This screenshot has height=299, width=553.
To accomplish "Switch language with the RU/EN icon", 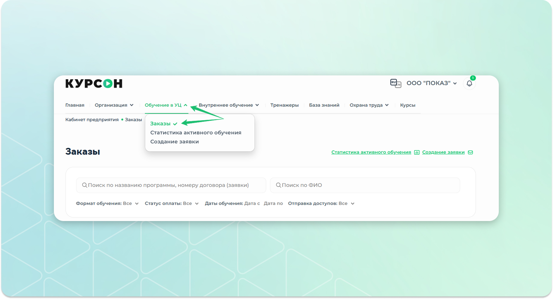I will coord(395,83).
